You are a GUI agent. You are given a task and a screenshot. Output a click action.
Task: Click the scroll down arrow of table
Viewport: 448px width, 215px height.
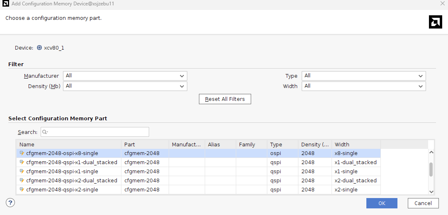[x=431, y=191]
